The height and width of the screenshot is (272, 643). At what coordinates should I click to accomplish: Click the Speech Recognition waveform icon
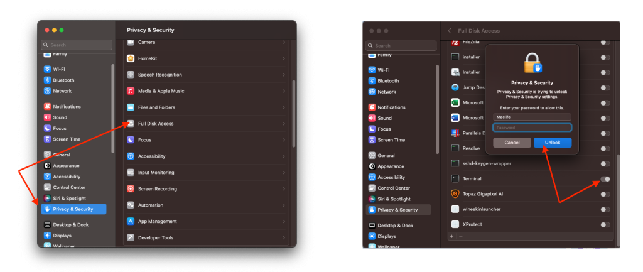pyautogui.click(x=131, y=75)
